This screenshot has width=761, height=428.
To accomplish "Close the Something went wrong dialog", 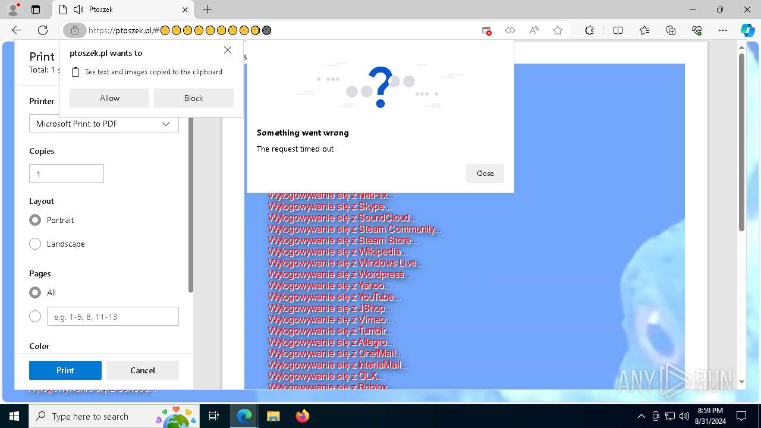I will tap(485, 174).
